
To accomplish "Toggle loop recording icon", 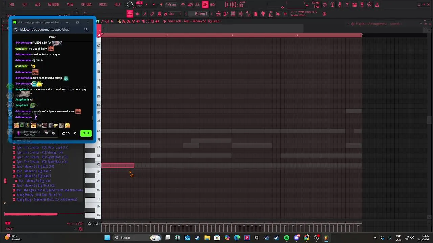I will tap(213, 5).
